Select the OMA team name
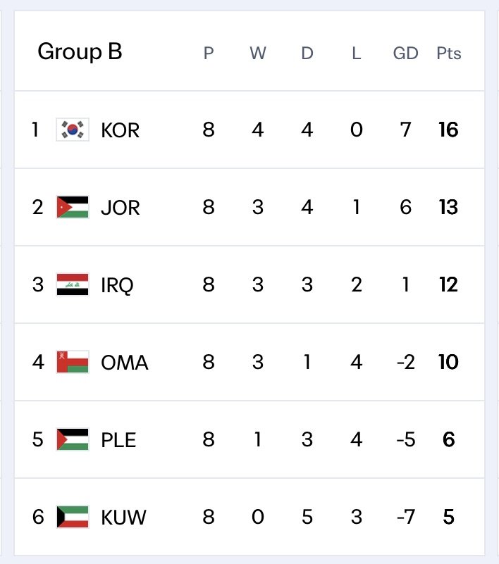The height and width of the screenshot is (564, 499). pyautogui.click(x=124, y=362)
